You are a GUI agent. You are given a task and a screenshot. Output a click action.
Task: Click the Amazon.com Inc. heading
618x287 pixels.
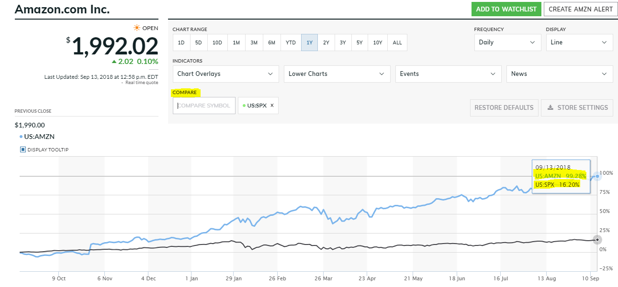[62, 9]
